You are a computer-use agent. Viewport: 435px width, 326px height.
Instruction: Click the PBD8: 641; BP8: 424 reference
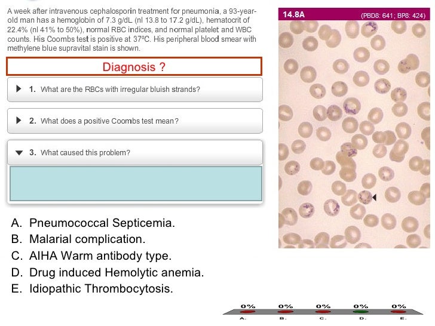click(393, 16)
